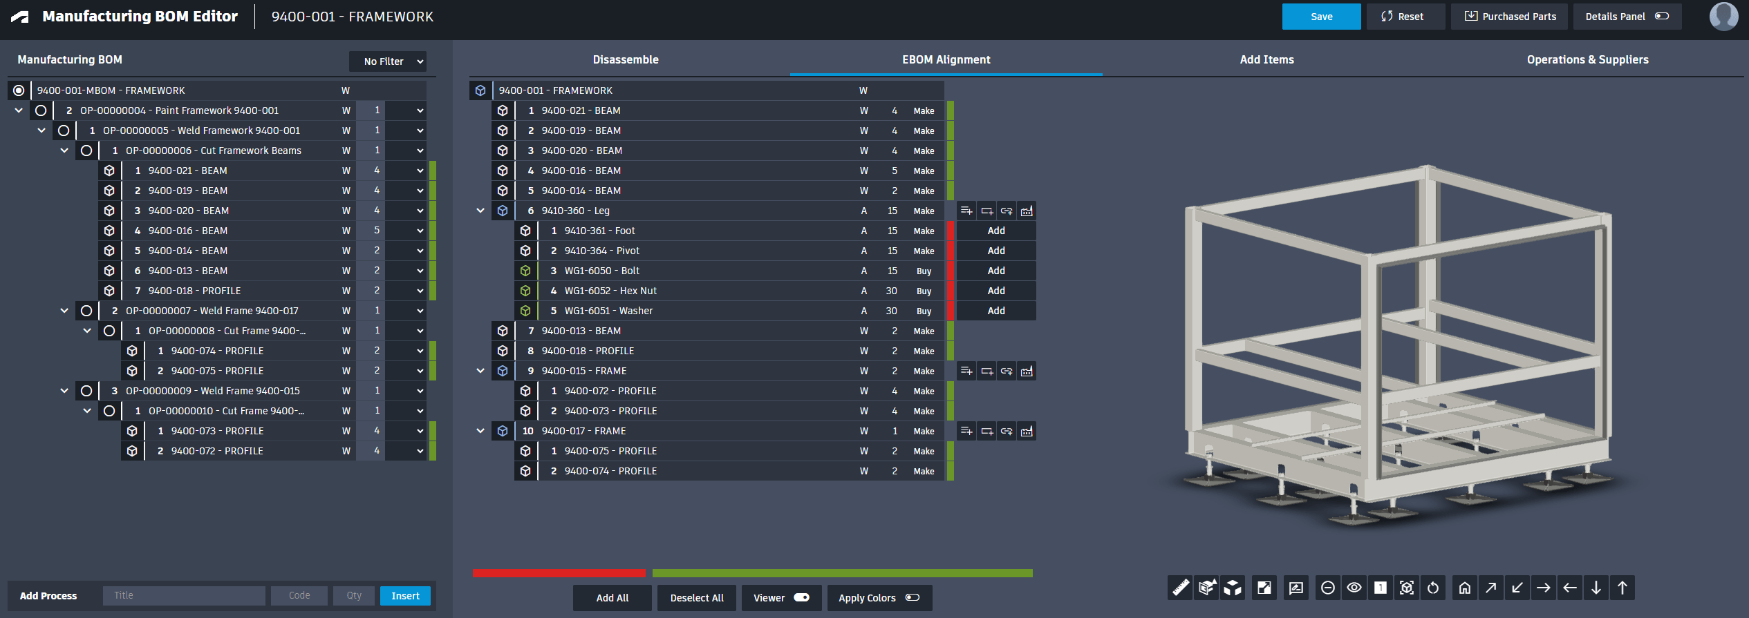Open the No Filter dropdown
This screenshot has width=1749, height=618.
pyautogui.click(x=388, y=61)
